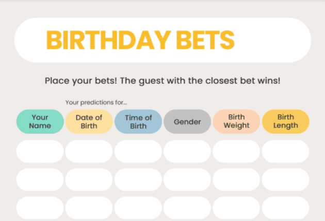Select the green 'Your Name' header pill
This screenshot has height=221, width=325.
(40, 121)
